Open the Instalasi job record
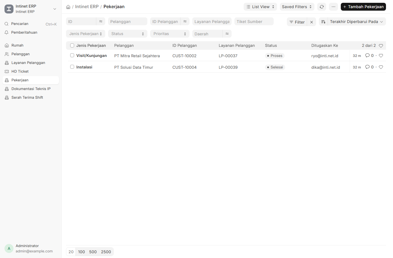 pos(84,67)
